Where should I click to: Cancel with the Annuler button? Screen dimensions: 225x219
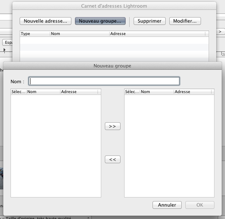[167, 205]
